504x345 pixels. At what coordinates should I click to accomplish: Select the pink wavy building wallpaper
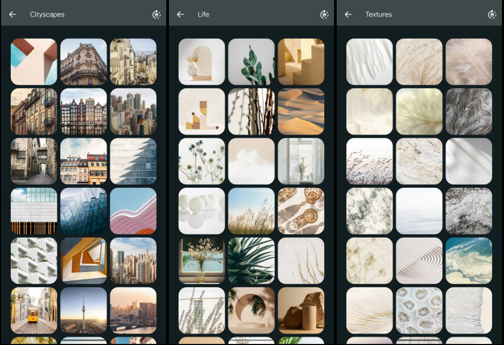point(134,211)
